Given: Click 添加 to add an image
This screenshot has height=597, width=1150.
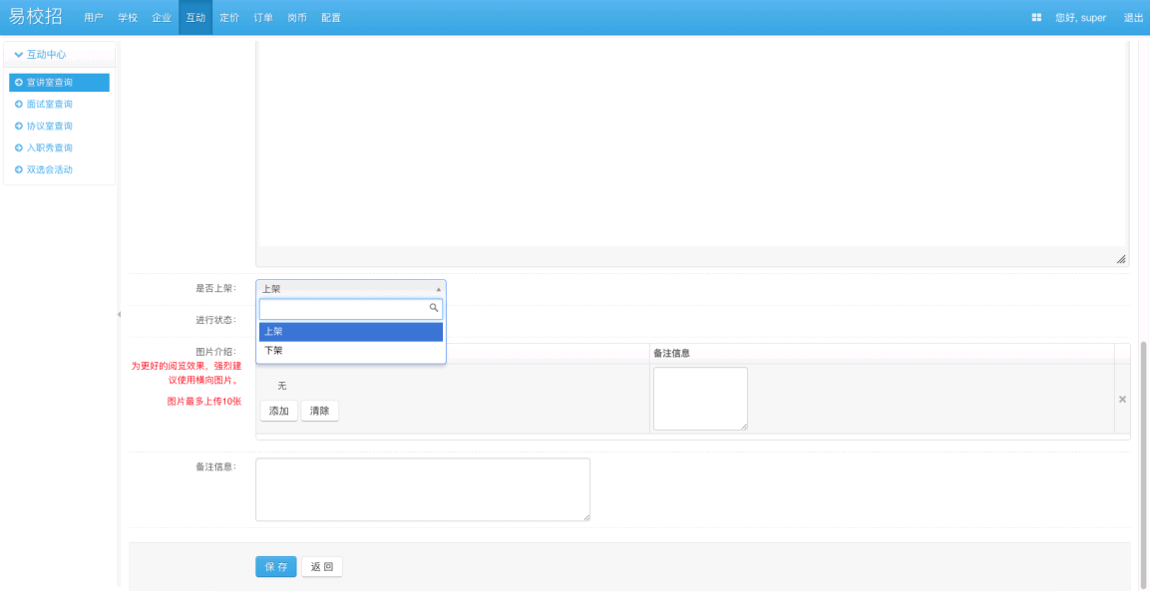Looking at the screenshot, I should 278,411.
